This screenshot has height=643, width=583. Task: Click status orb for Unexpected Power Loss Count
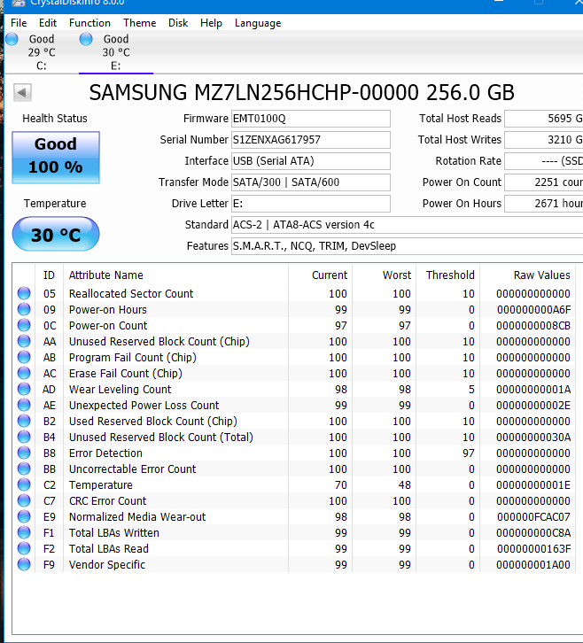click(24, 405)
